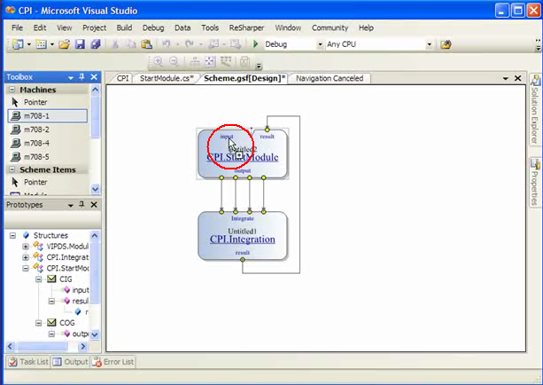The height and width of the screenshot is (385, 543).
Task: Collapse the Scheme Items toolbox group
Action: coord(12,169)
